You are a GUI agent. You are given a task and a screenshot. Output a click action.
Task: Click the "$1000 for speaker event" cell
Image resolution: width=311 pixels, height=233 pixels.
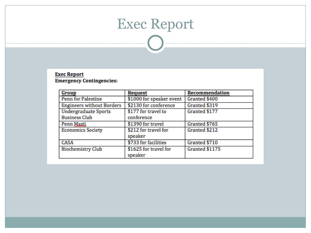(155, 99)
